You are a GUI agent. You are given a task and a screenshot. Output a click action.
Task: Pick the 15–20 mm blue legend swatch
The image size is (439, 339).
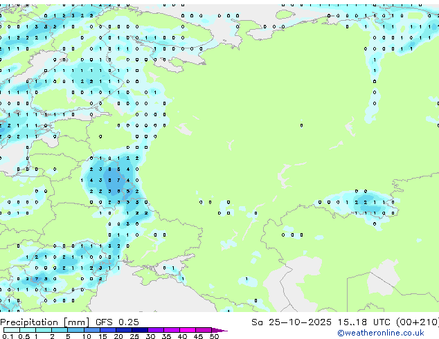click(x=107, y=330)
